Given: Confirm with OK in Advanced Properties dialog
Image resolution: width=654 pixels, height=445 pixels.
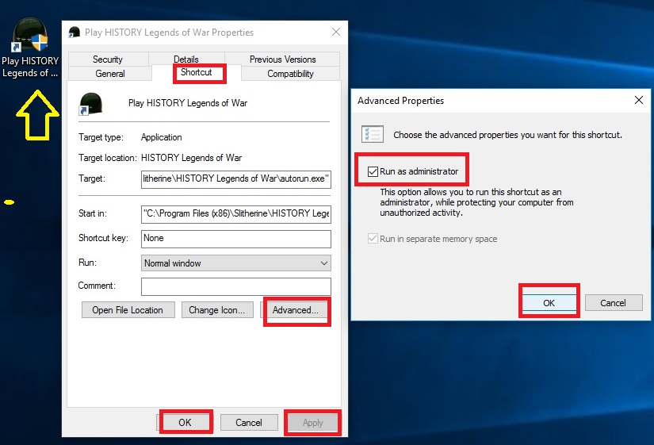Looking at the screenshot, I should (x=549, y=303).
